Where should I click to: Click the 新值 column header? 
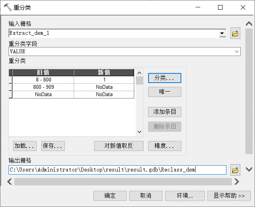[104, 73]
